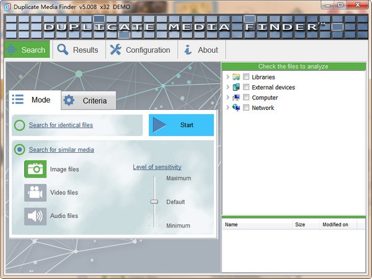Open the About tab
The height and width of the screenshot is (279, 372).
tap(201, 50)
